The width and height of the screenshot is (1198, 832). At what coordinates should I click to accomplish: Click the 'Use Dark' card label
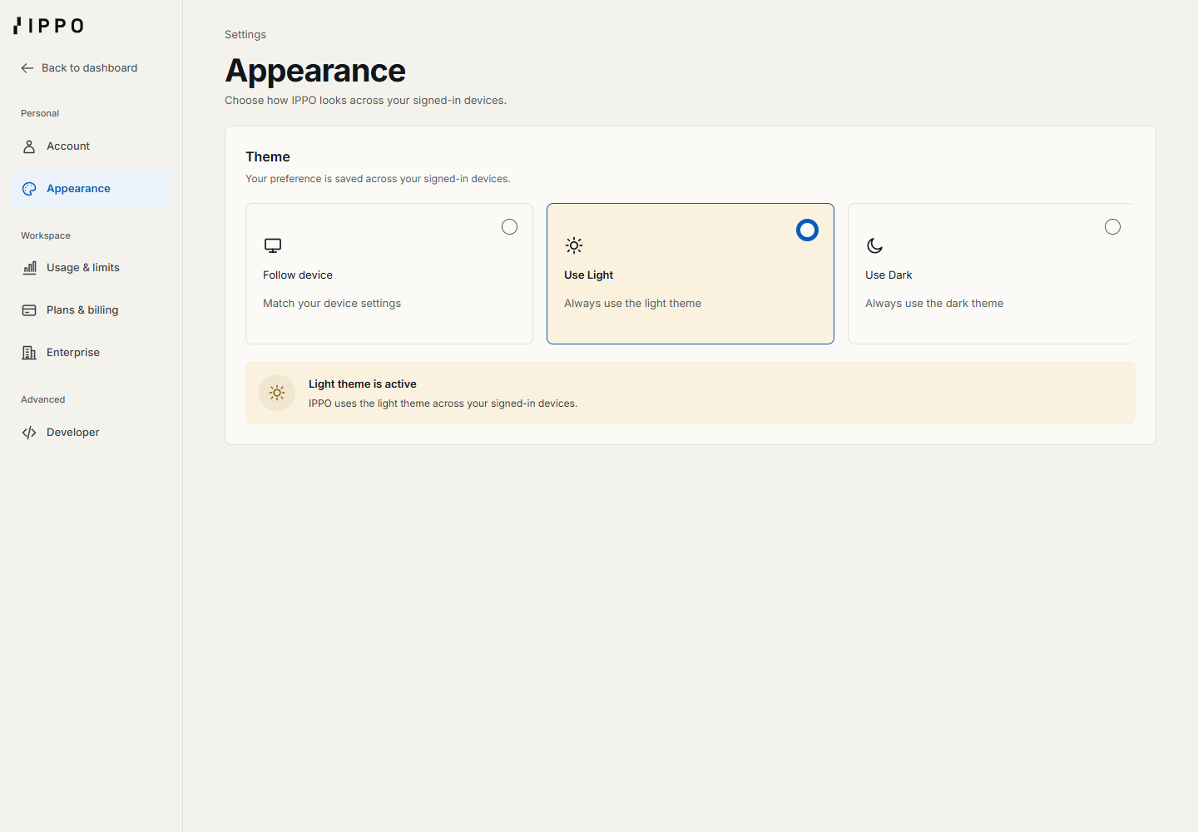coord(889,275)
